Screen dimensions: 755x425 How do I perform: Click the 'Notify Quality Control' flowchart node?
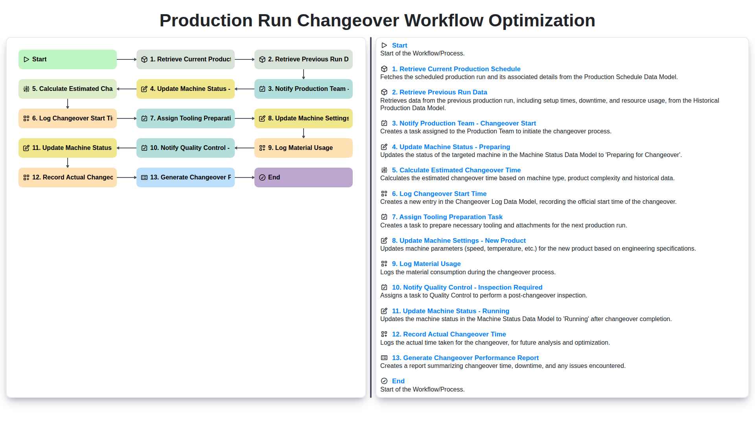coord(185,148)
